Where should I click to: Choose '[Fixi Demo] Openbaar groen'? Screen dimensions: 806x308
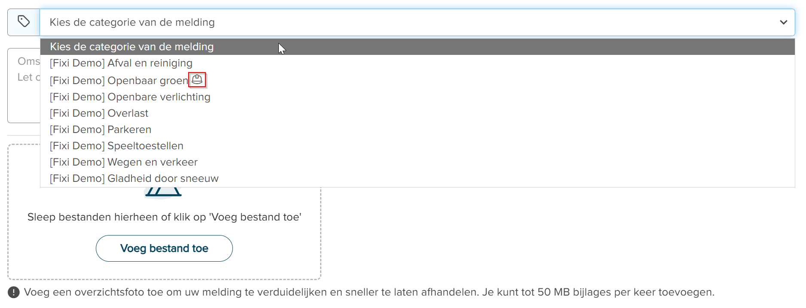coord(417,80)
